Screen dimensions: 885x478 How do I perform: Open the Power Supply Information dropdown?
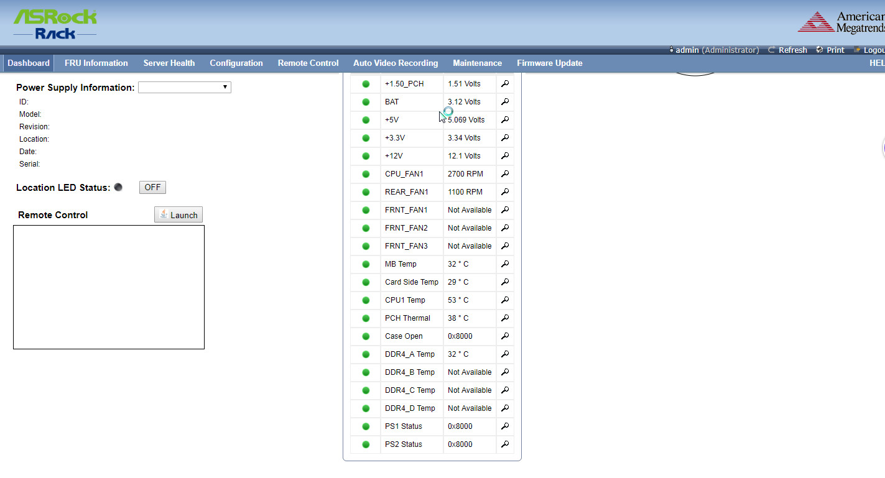point(184,88)
